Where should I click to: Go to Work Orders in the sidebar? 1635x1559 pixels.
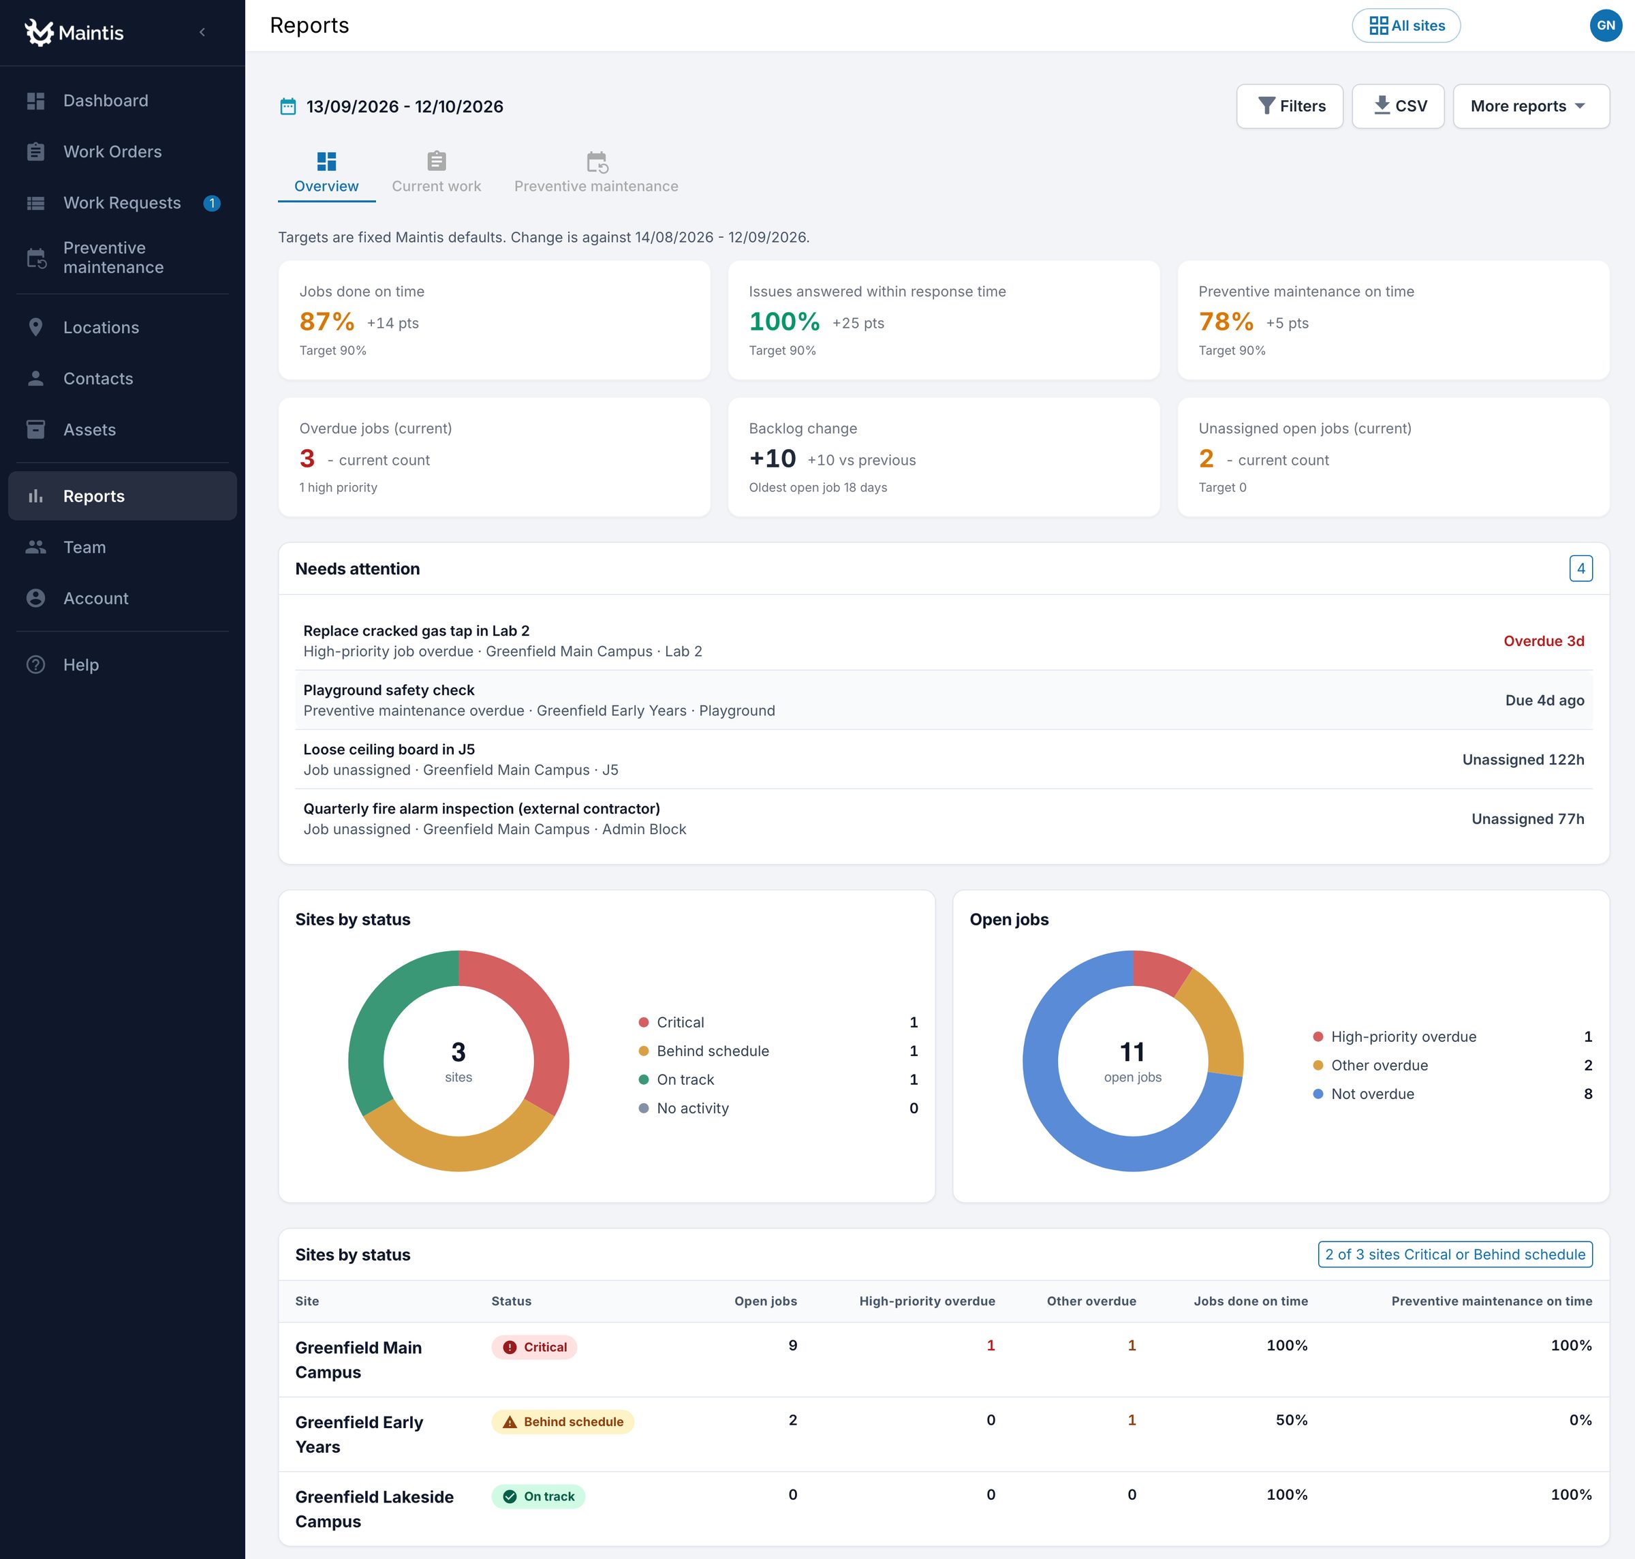[122, 152]
